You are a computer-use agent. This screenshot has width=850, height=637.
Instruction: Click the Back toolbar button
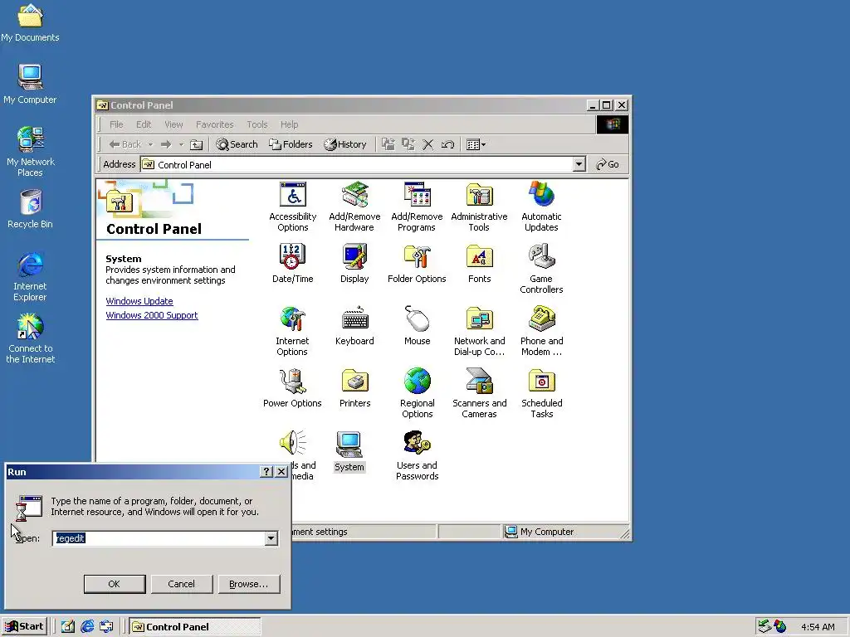[x=125, y=144]
